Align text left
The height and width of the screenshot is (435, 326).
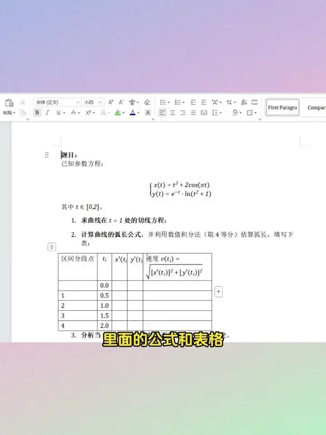163,113
